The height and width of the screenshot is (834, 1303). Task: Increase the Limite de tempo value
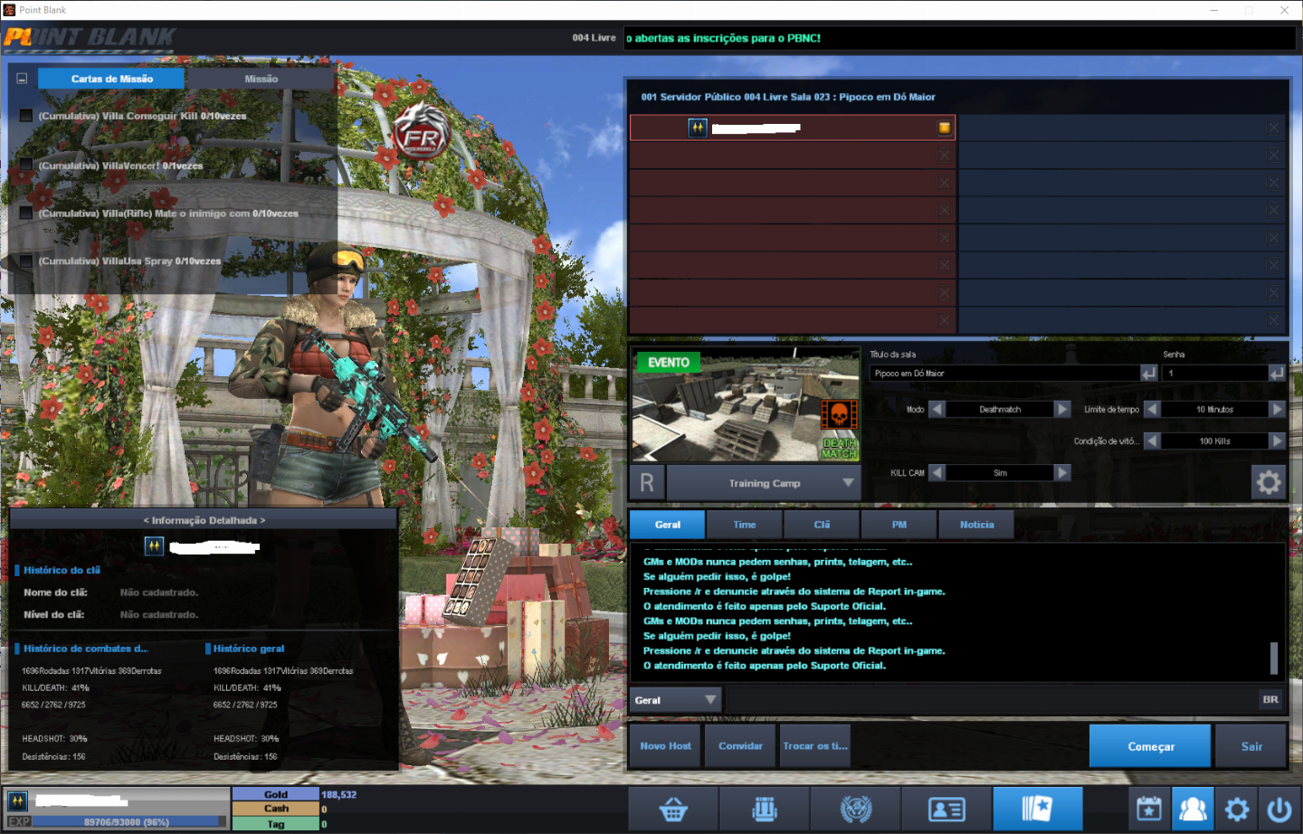[x=1277, y=409]
